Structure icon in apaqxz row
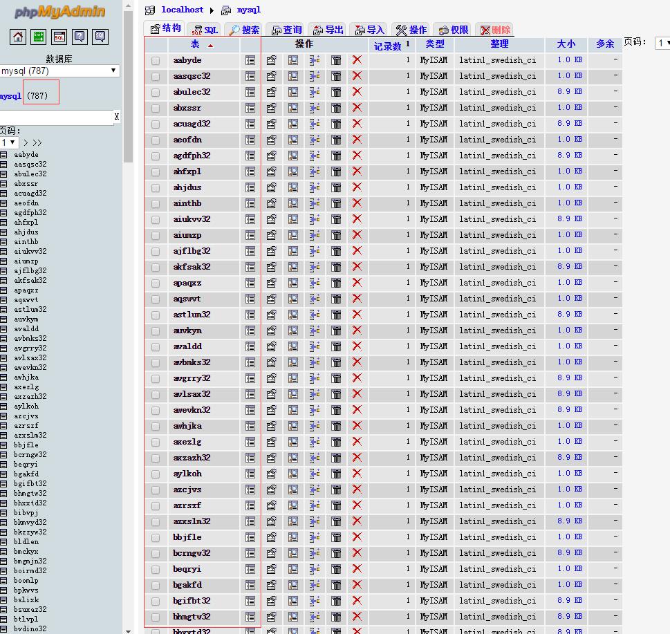 click(271, 283)
